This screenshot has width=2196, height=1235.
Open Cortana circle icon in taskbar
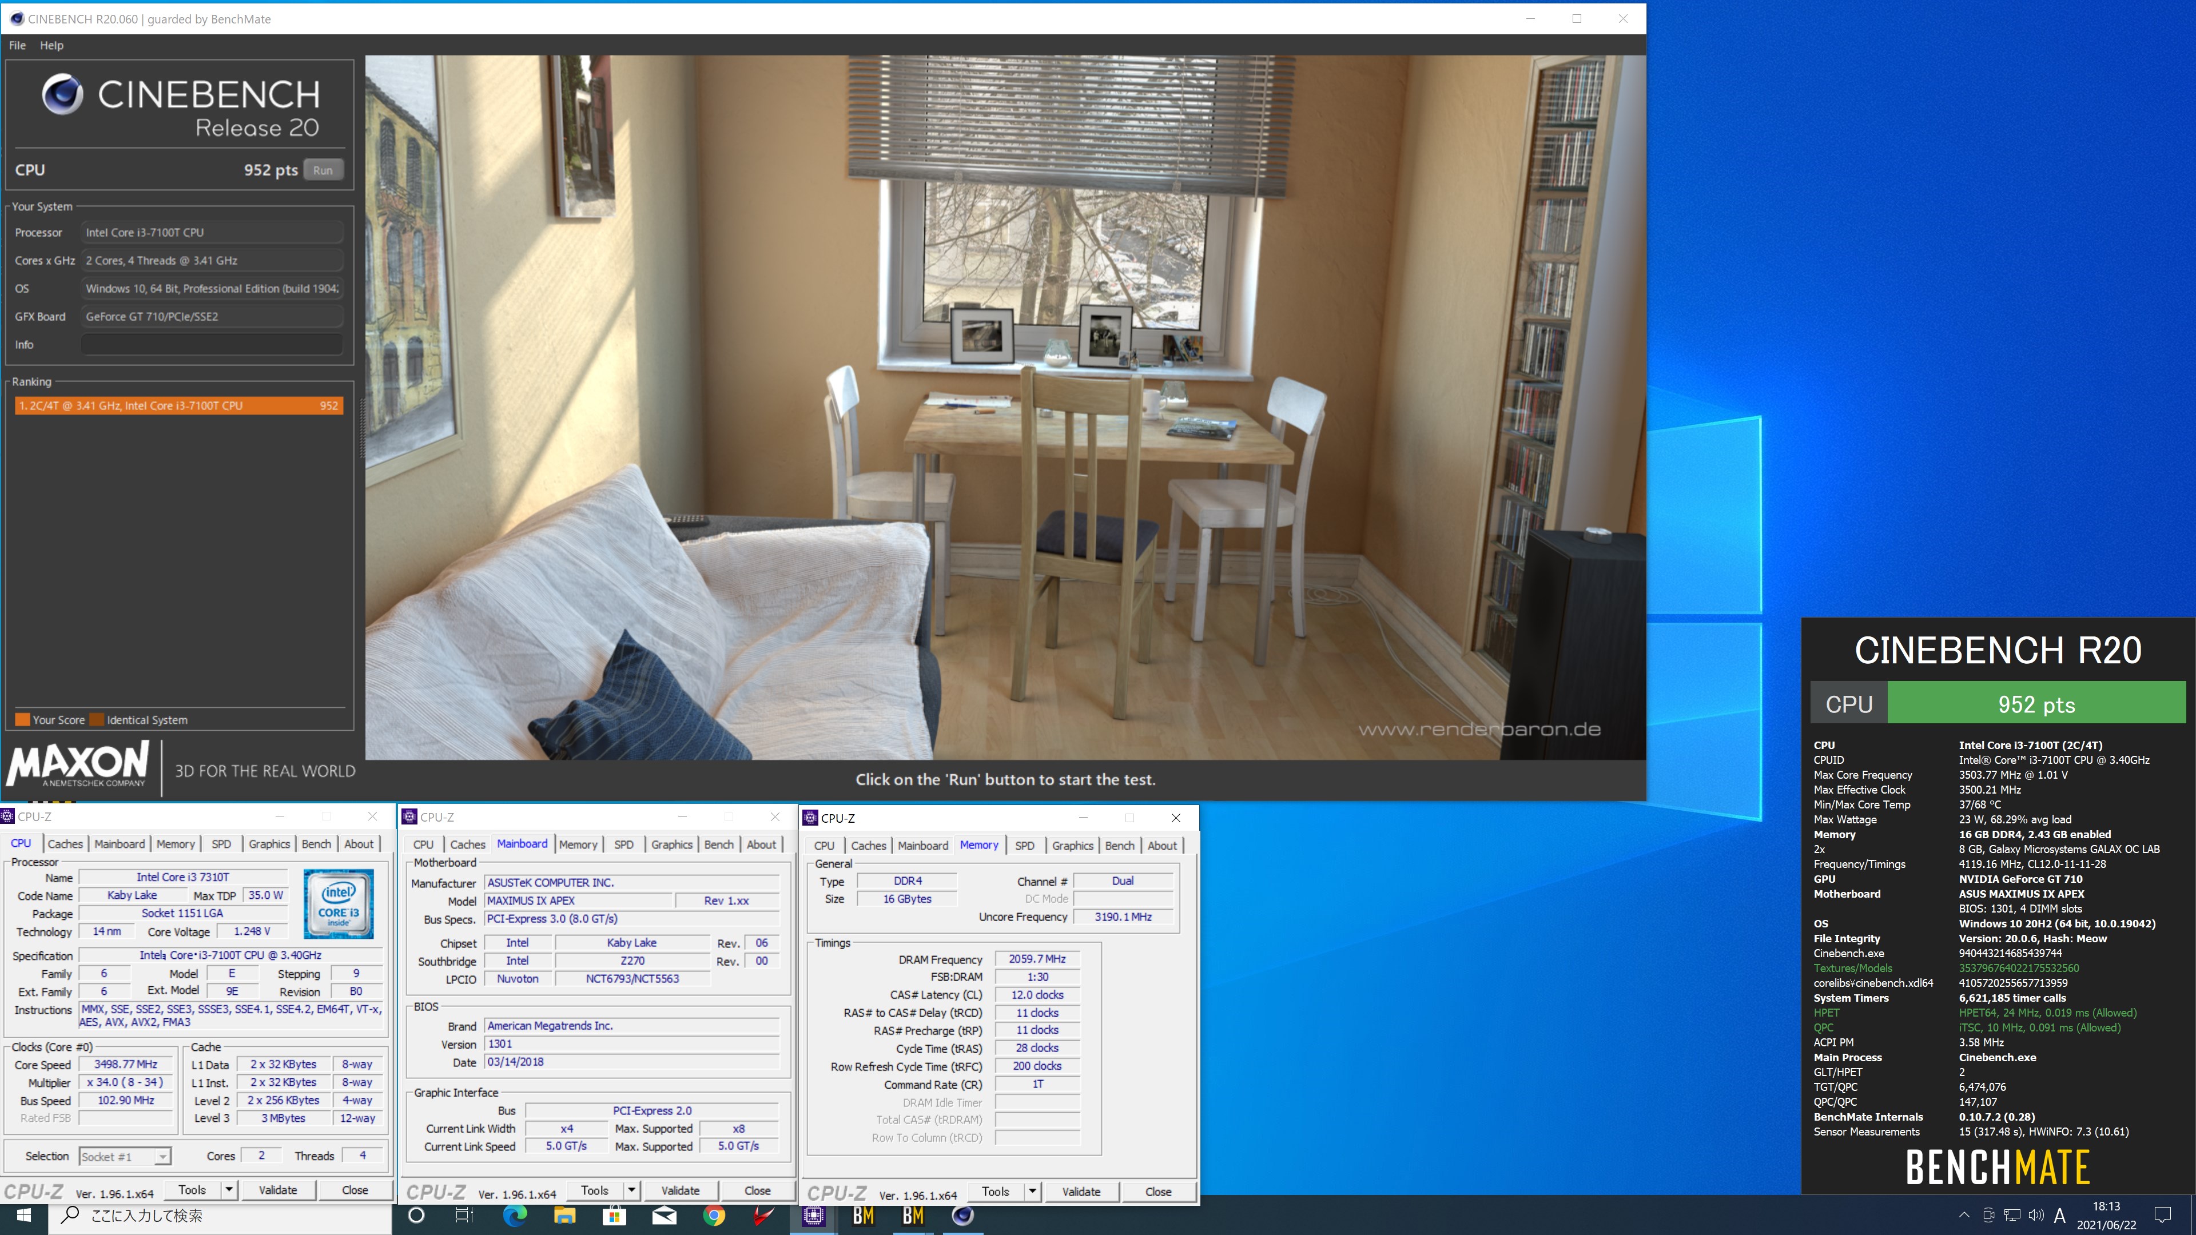pyautogui.click(x=416, y=1216)
